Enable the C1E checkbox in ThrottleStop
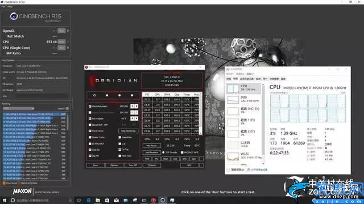Image resolution: width=364 pixels, height=204 pixels. pos(120,143)
